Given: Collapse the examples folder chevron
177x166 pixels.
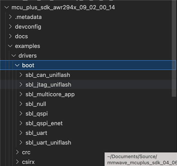Looking at the screenshot, I should pyautogui.click(x=10, y=46).
